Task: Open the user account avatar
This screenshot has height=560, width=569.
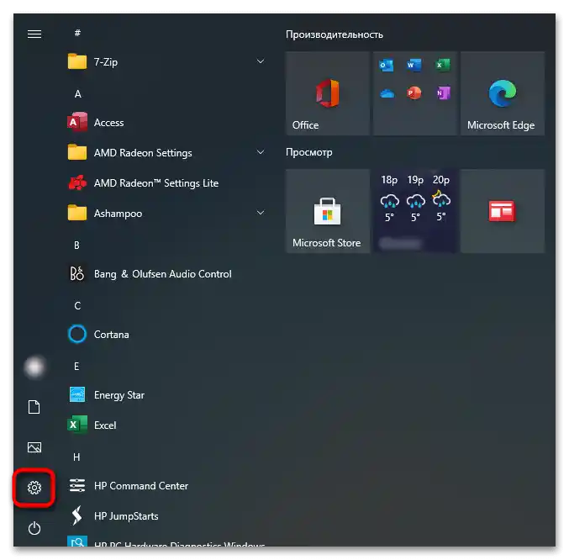Action: click(x=34, y=367)
